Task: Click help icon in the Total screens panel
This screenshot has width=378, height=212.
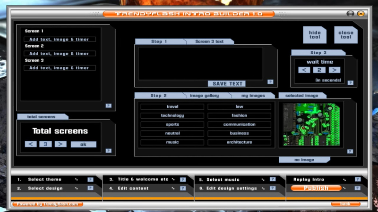Action: tap(109, 151)
